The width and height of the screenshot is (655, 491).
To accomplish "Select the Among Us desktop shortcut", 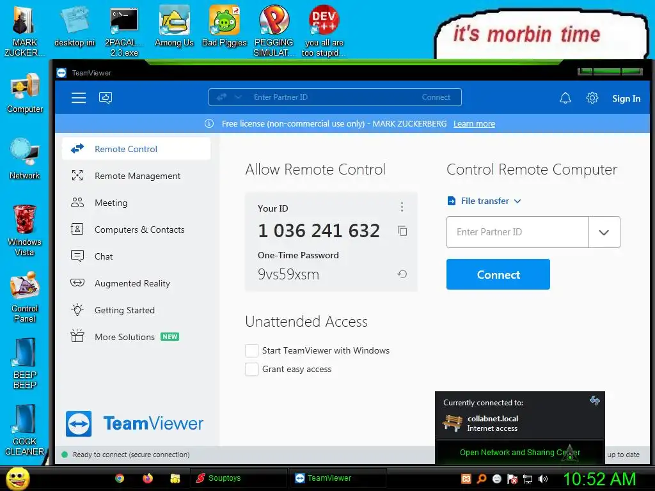I will click(x=174, y=26).
